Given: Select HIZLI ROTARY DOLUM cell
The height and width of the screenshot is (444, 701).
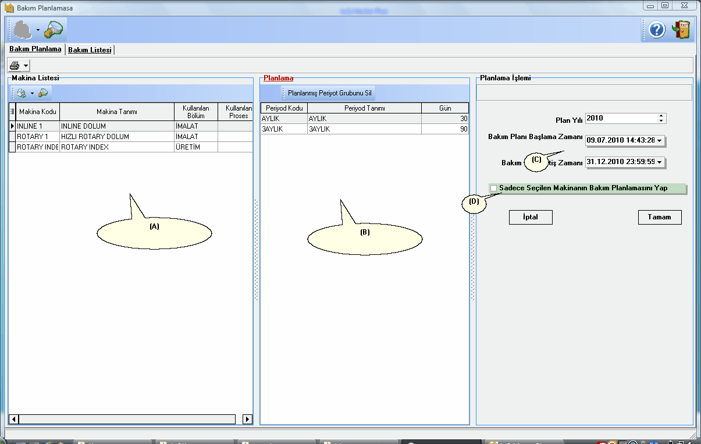Looking at the screenshot, I should [x=117, y=137].
